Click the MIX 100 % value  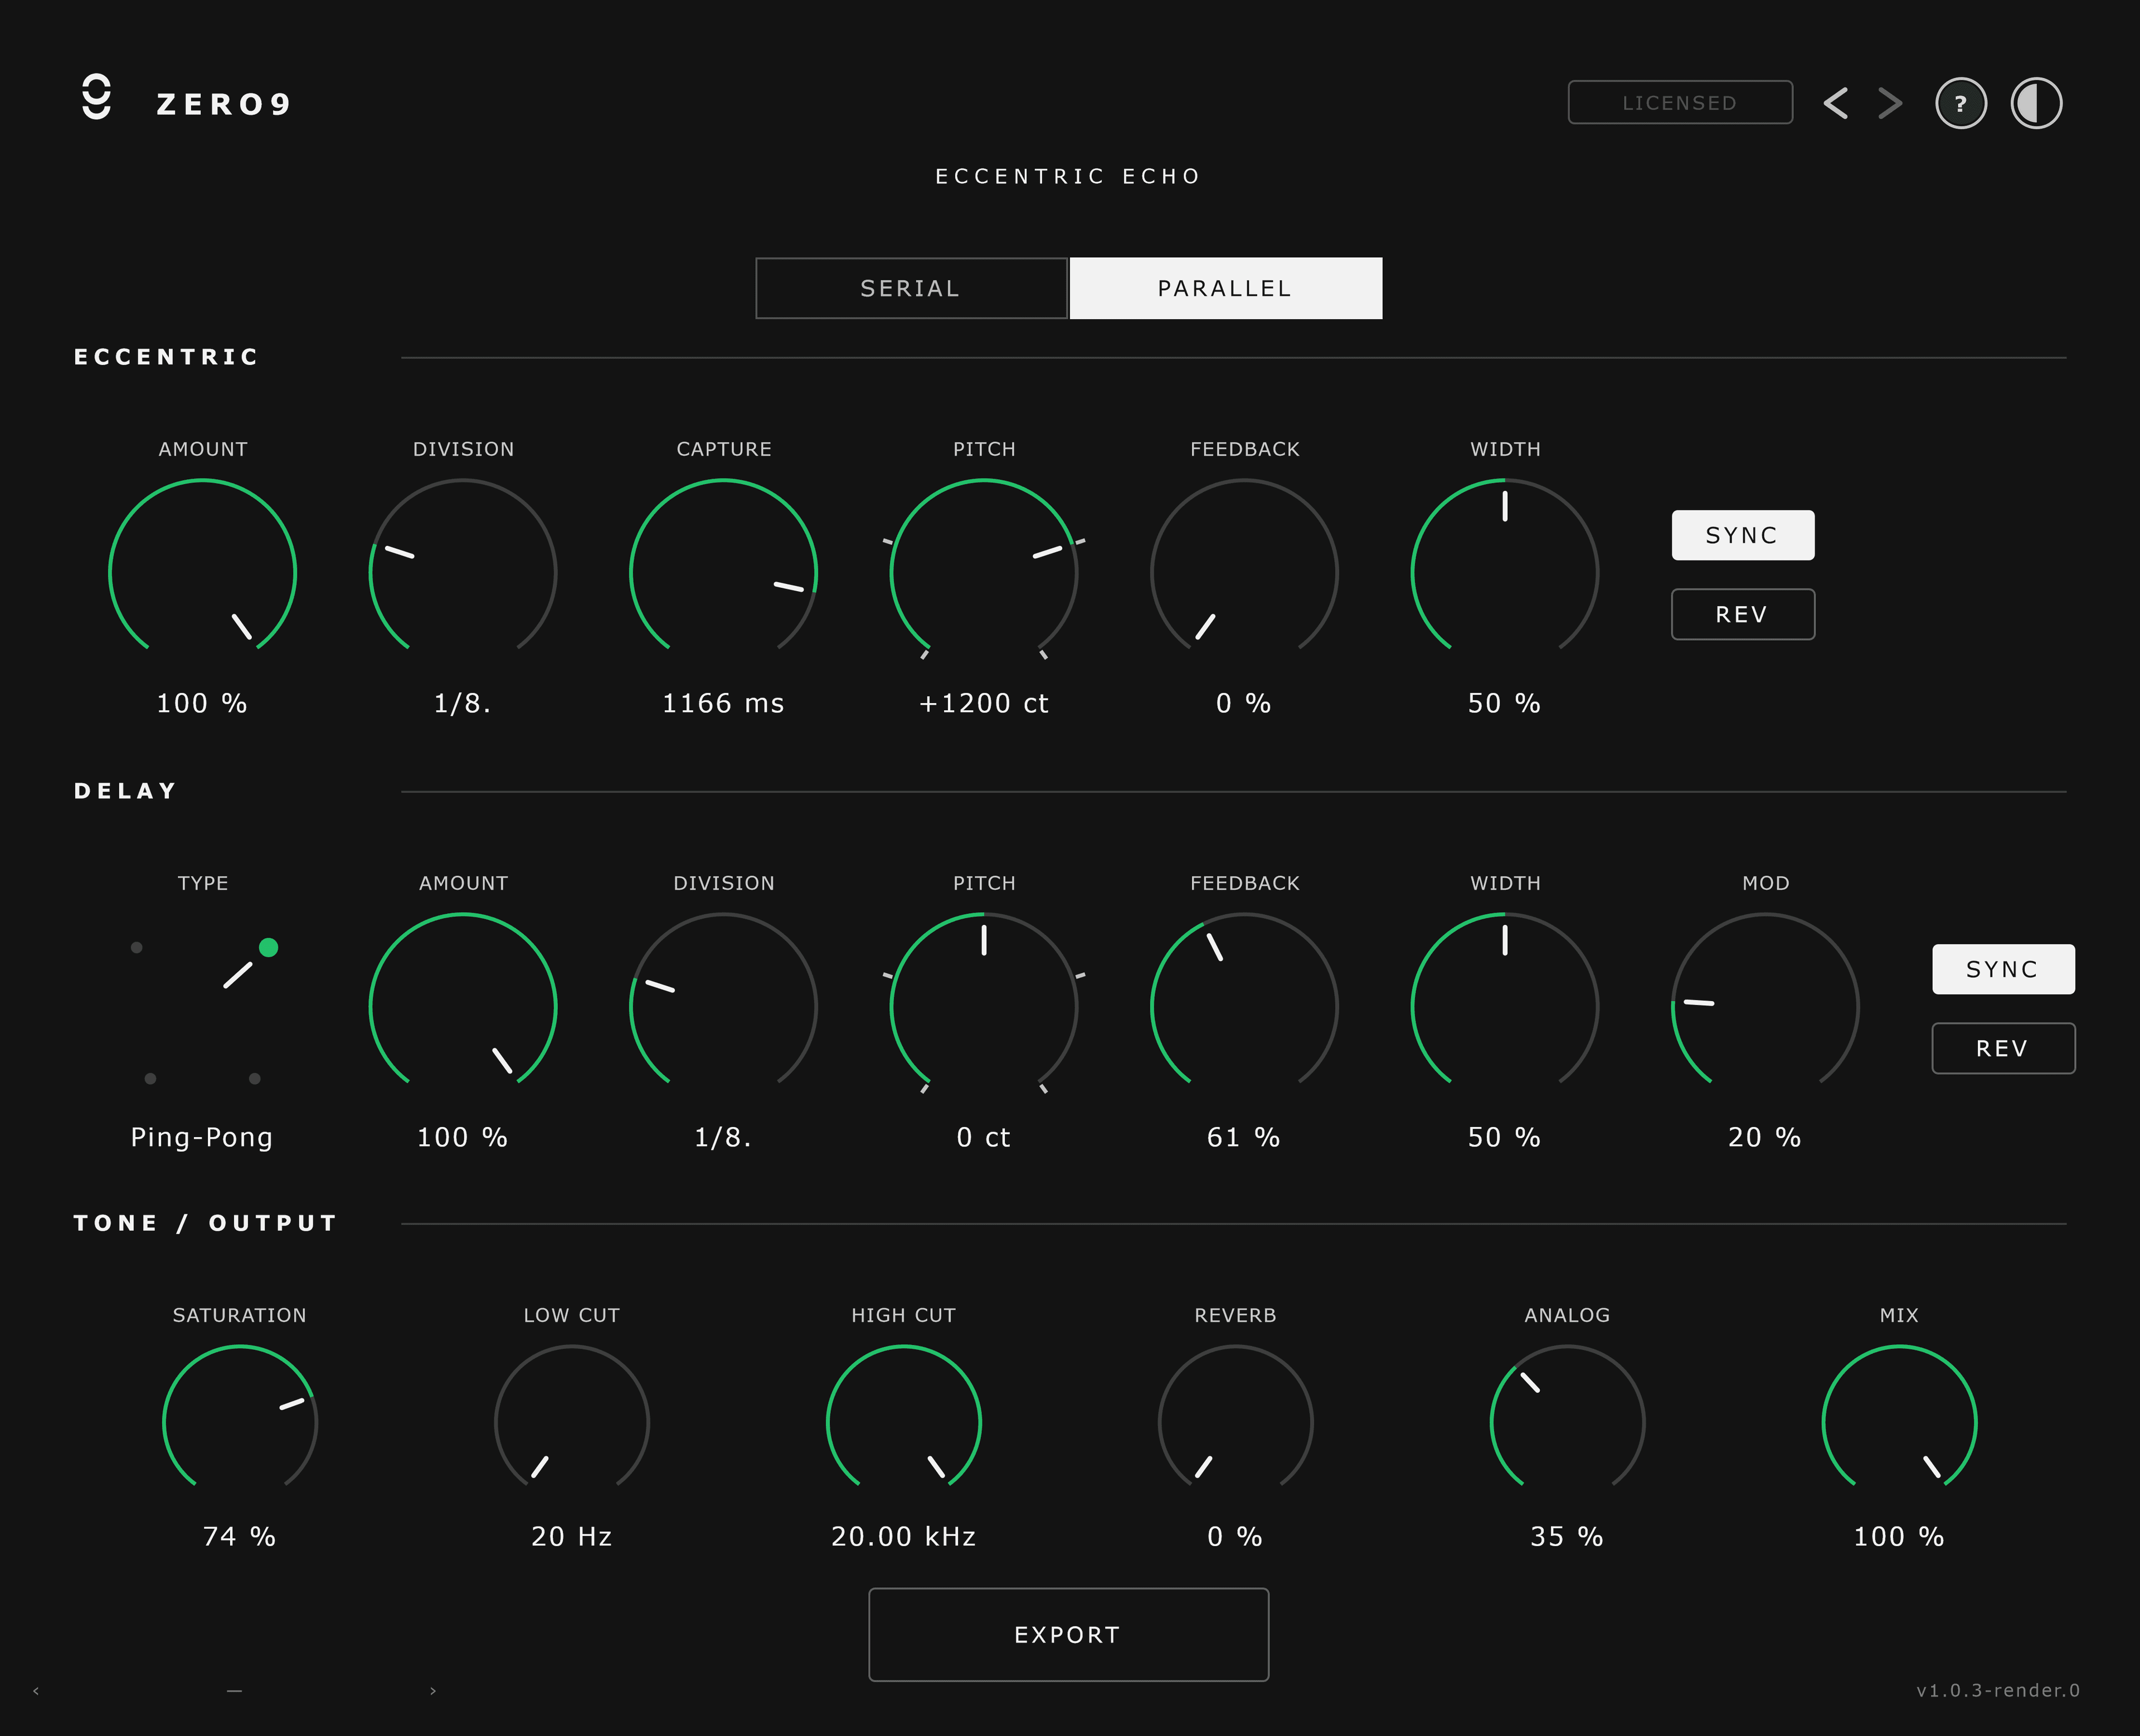[x=1899, y=1536]
